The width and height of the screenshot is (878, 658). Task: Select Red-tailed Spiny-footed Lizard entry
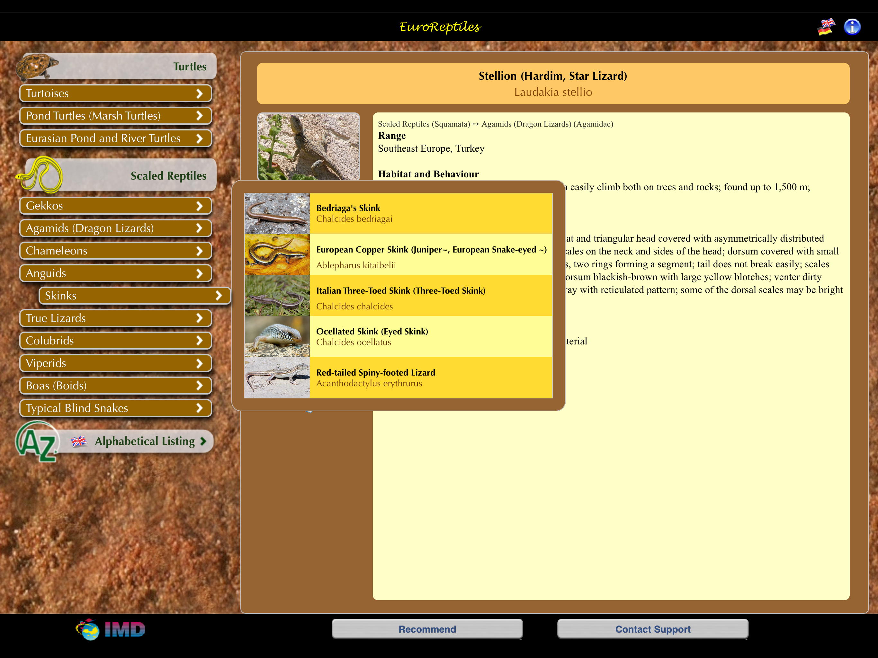click(x=399, y=378)
